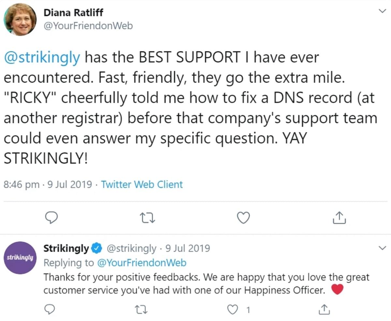Click the Twitter Web Client link

(x=142, y=185)
